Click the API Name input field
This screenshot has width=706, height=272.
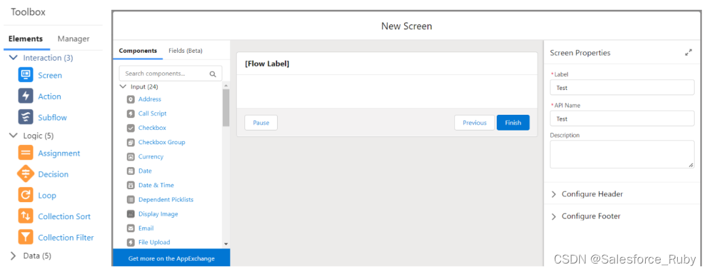(622, 119)
